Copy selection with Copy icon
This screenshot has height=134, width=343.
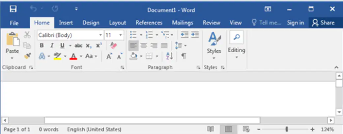[27, 46]
